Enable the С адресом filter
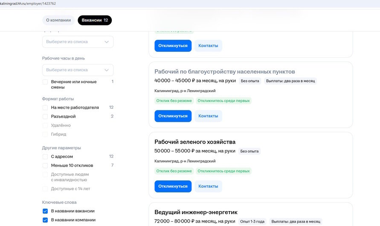Image resolution: width=380 pixels, height=226 pixels. (x=45, y=157)
